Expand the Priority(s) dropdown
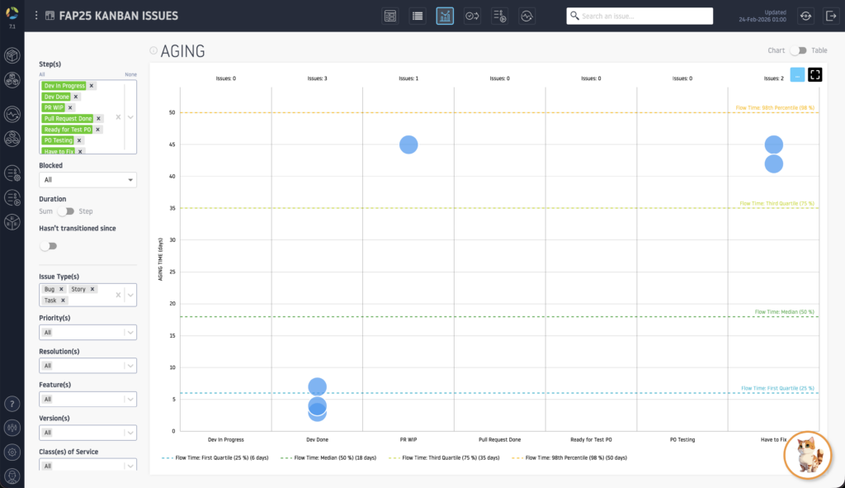 [x=87, y=332]
